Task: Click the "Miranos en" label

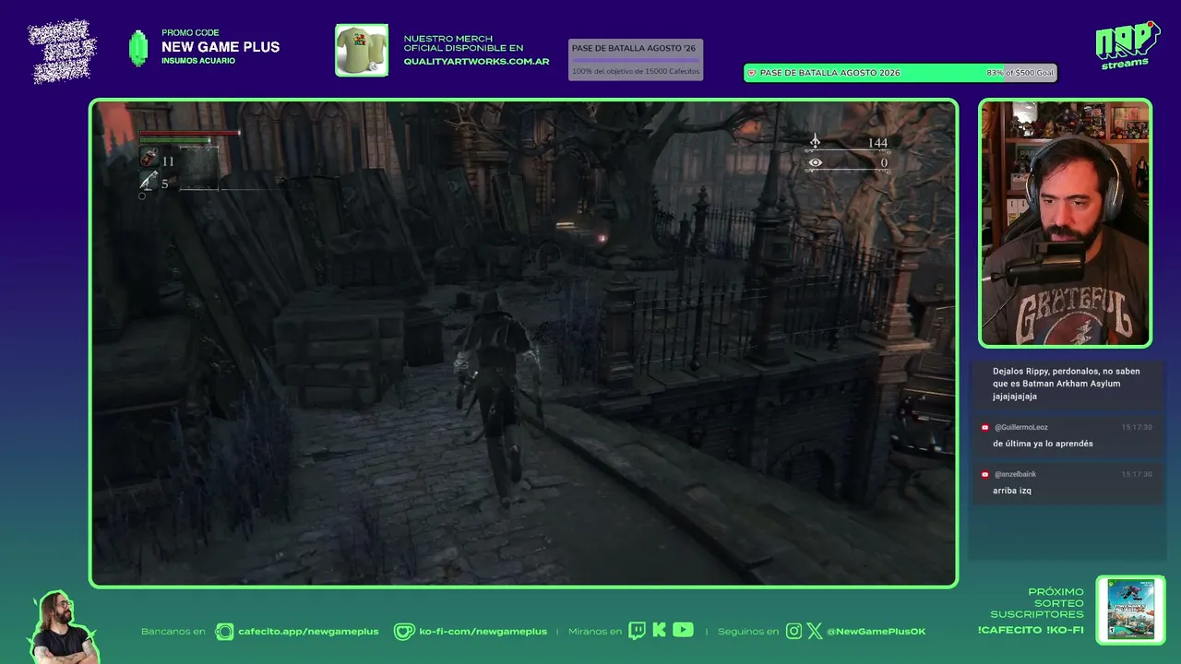Action: click(594, 632)
